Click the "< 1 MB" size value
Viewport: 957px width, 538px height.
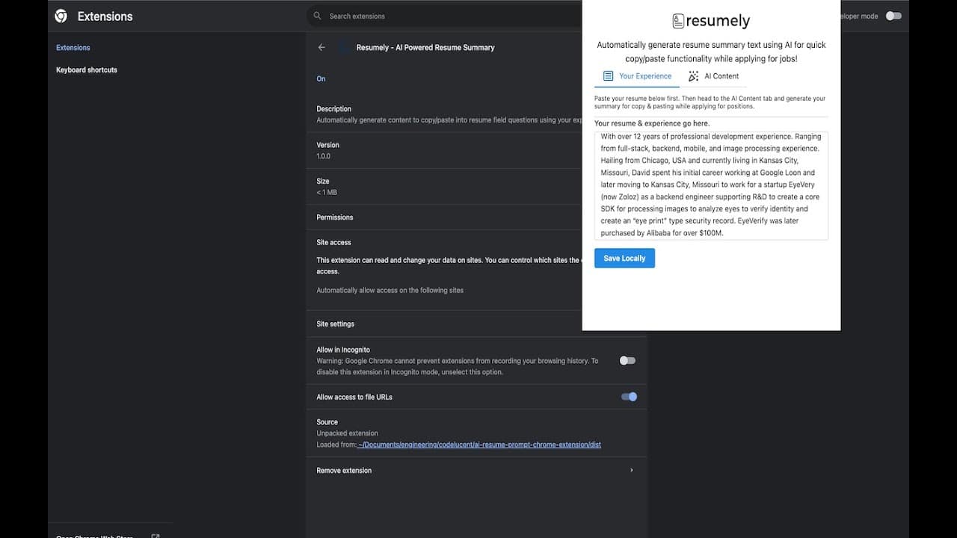327,192
